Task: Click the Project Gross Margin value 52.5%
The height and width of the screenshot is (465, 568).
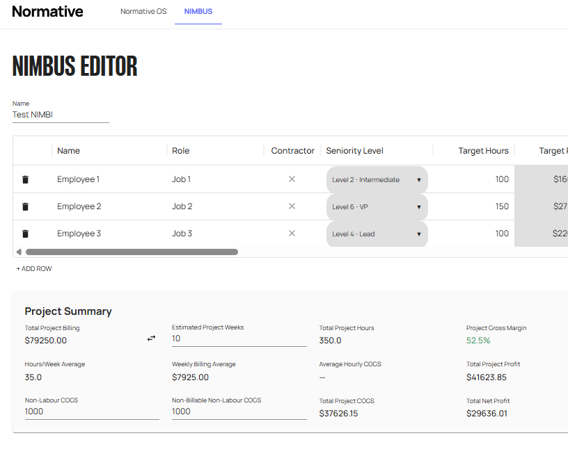Action: click(x=478, y=341)
